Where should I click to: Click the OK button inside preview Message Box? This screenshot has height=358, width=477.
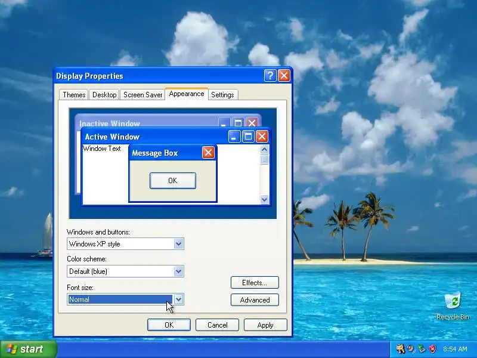click(x=173, y=181)
